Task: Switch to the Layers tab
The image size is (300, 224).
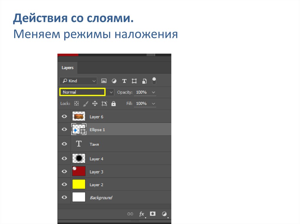Action: tap(67, 68)
